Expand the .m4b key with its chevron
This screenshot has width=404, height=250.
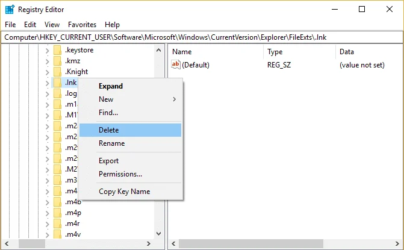coord(47,202)
